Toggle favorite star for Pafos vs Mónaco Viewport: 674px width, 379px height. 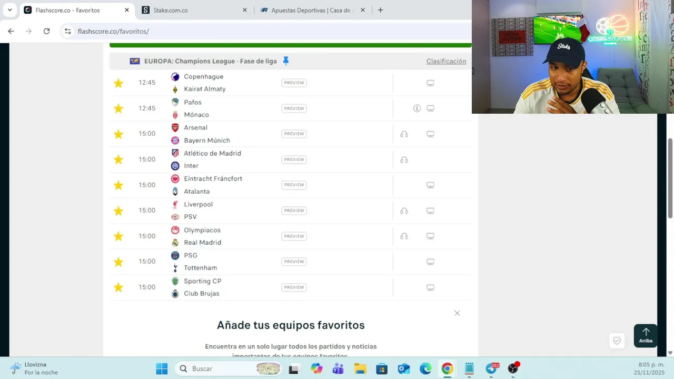pyautogui.click(x=118, y=108)
